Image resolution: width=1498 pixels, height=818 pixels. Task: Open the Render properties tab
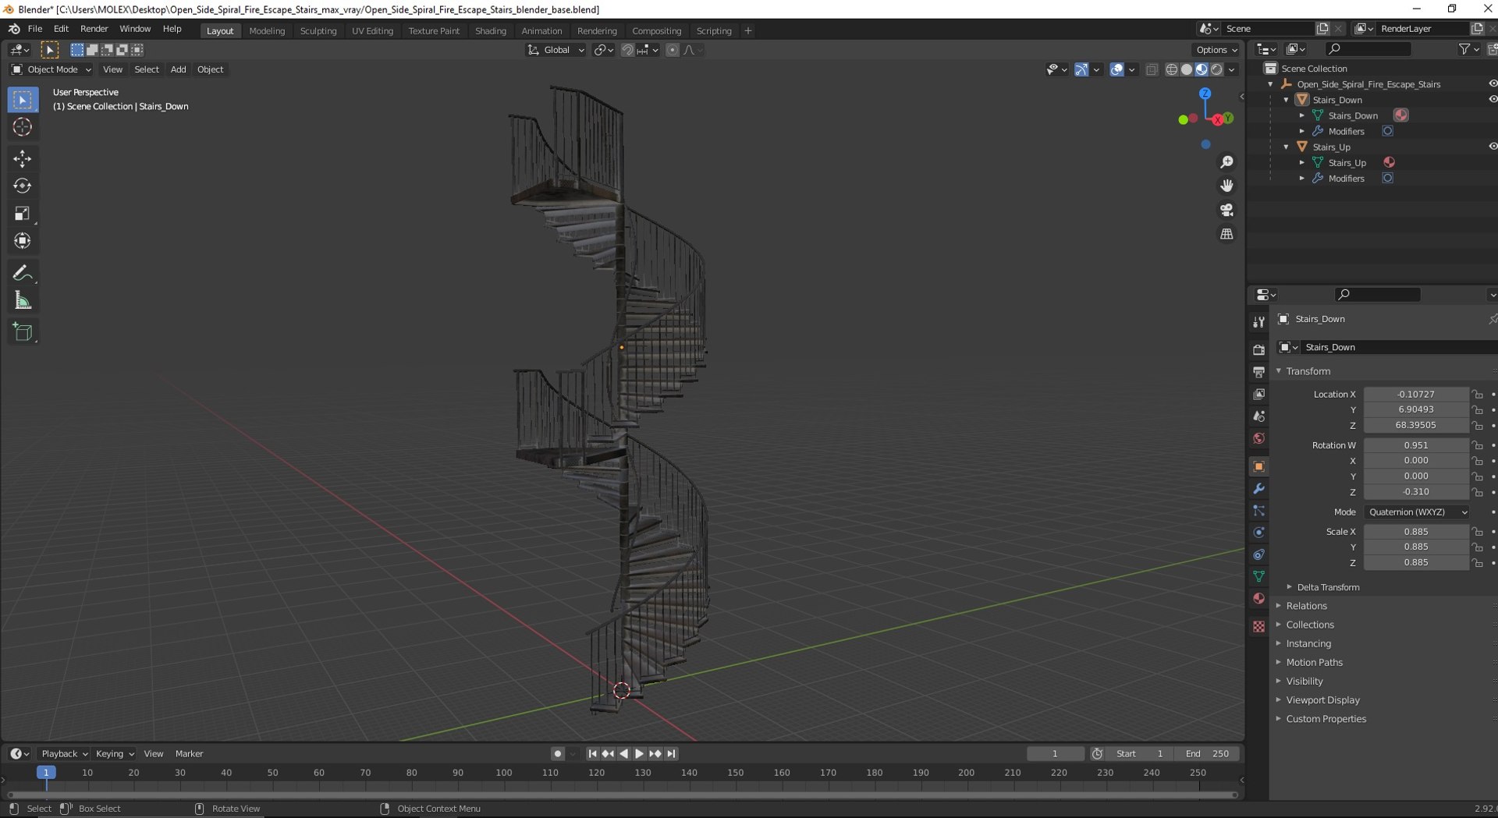tap(1258, 350)
